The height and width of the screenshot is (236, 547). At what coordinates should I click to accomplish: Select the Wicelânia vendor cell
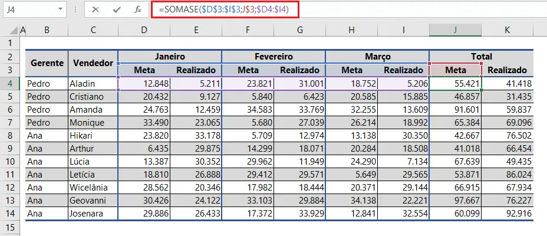[x=93, y=188]
